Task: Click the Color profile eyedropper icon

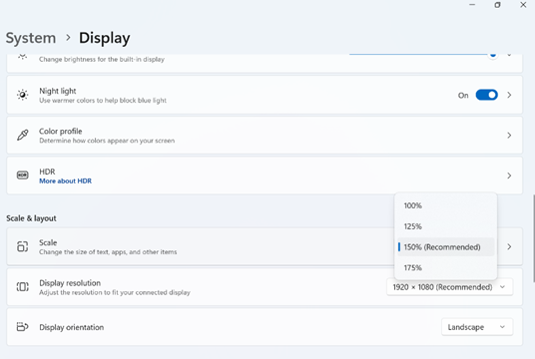Action: point(23,135)
